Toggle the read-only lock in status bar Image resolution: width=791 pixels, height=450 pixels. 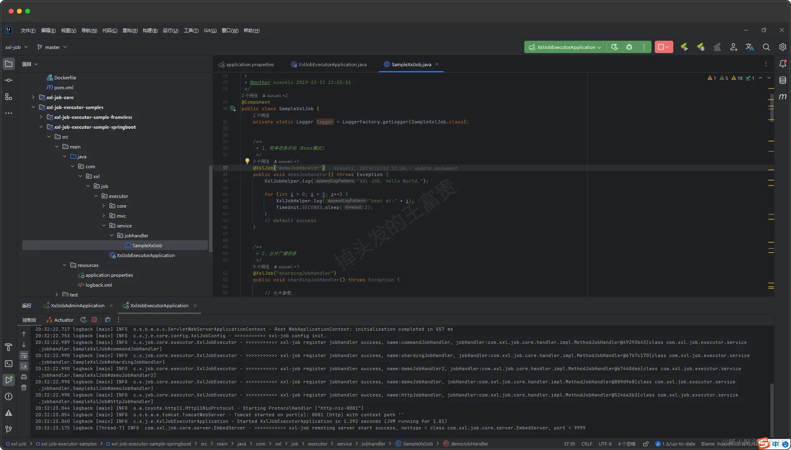coord(646,444)
